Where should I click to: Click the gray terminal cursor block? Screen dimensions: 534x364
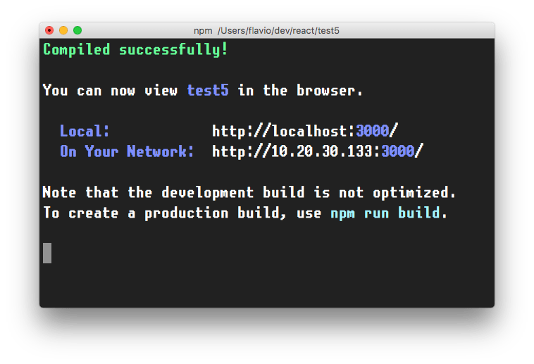(47, 253)
